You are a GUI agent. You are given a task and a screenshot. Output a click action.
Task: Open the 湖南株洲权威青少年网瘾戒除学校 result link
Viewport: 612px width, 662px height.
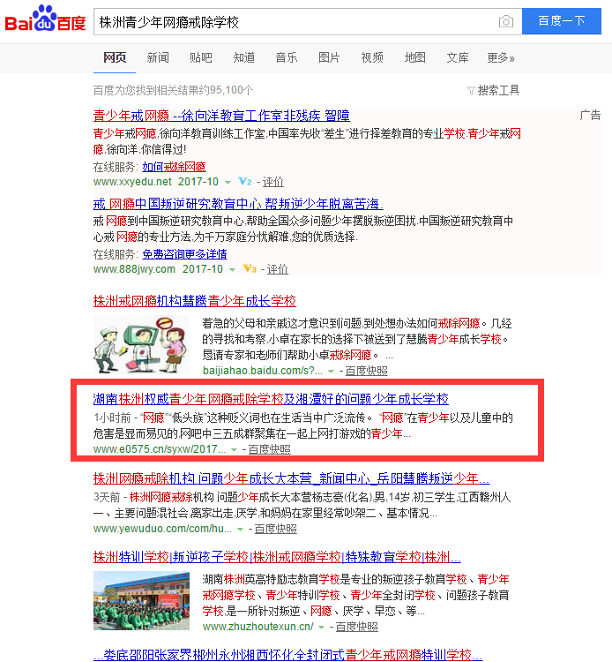tap(271, 399)
